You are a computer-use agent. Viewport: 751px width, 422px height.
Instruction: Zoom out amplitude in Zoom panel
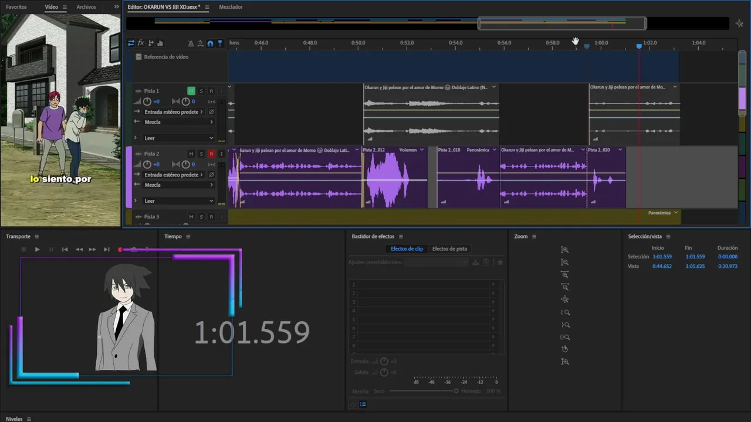[564, 262]
